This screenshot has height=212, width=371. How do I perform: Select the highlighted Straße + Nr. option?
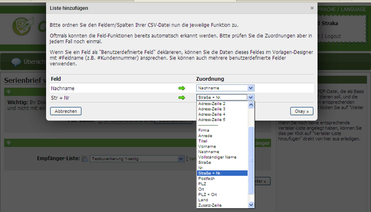click(222, 173)
